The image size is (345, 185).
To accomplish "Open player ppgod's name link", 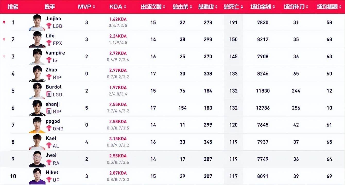I will [53, 121].
